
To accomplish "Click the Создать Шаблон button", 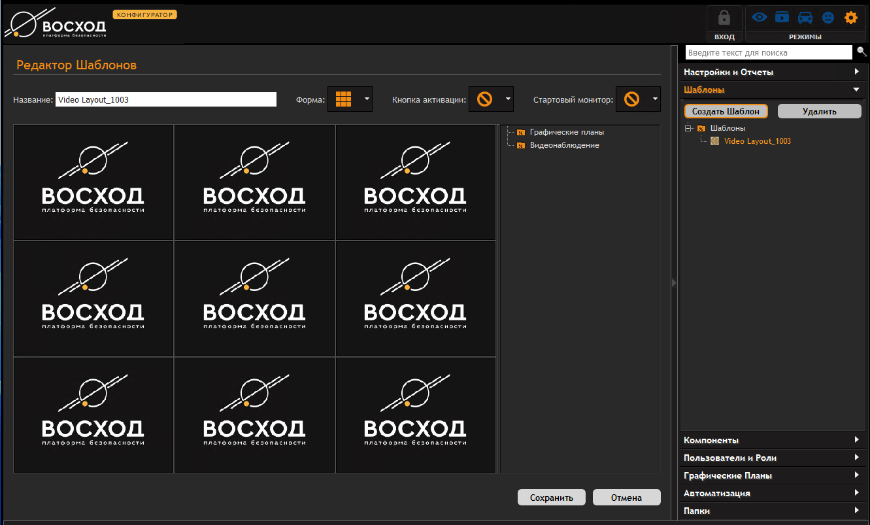I will pos(726,111).
